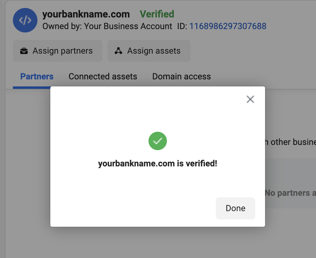
Task: Click the Assign partners button
Action: pyautogui.click(x=57, y=51)
